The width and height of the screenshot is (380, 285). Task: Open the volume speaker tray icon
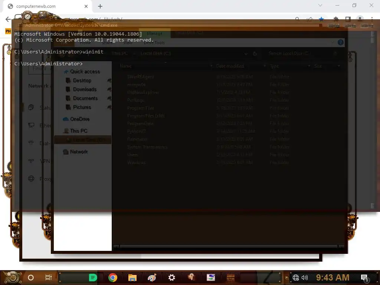305,278
